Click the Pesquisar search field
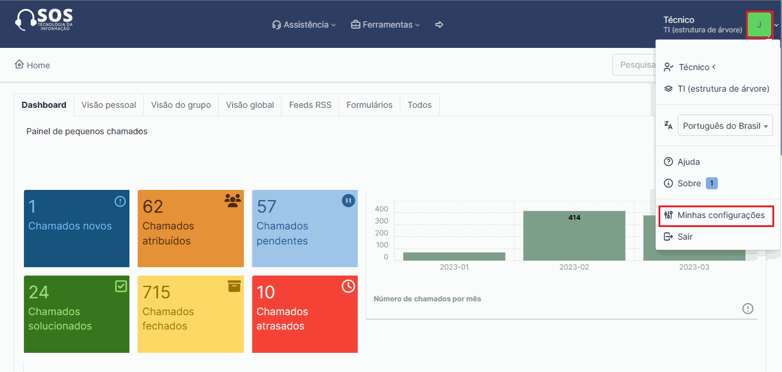Screen dimensions: 782x372 [x=633, y=65]
